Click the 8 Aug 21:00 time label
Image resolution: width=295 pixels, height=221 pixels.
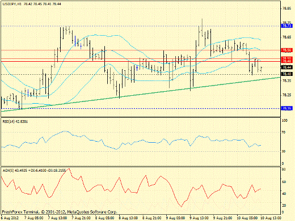coord(152,218)
